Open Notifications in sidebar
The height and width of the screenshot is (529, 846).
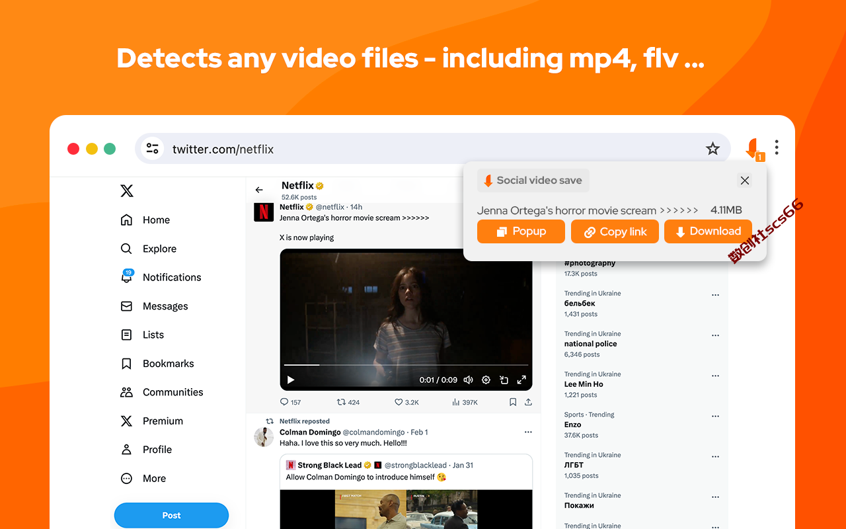[x=161, y=278]
